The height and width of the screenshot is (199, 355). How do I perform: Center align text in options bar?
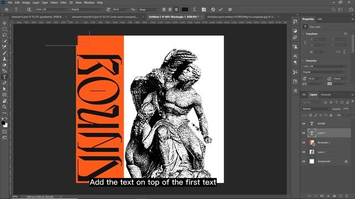click(170, 9)
